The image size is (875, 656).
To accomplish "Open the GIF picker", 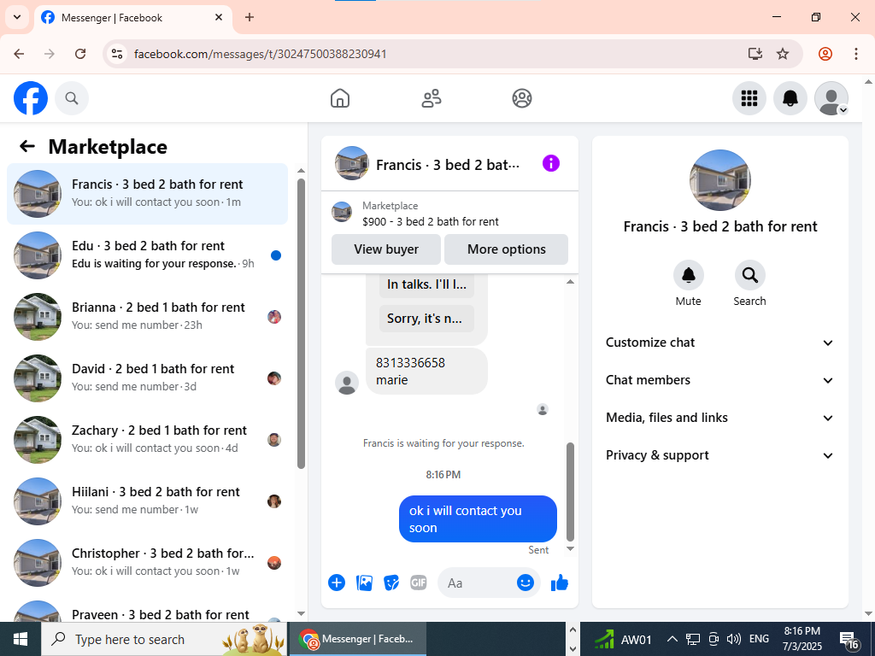I will pyautogui.click(x=419, y=583).
